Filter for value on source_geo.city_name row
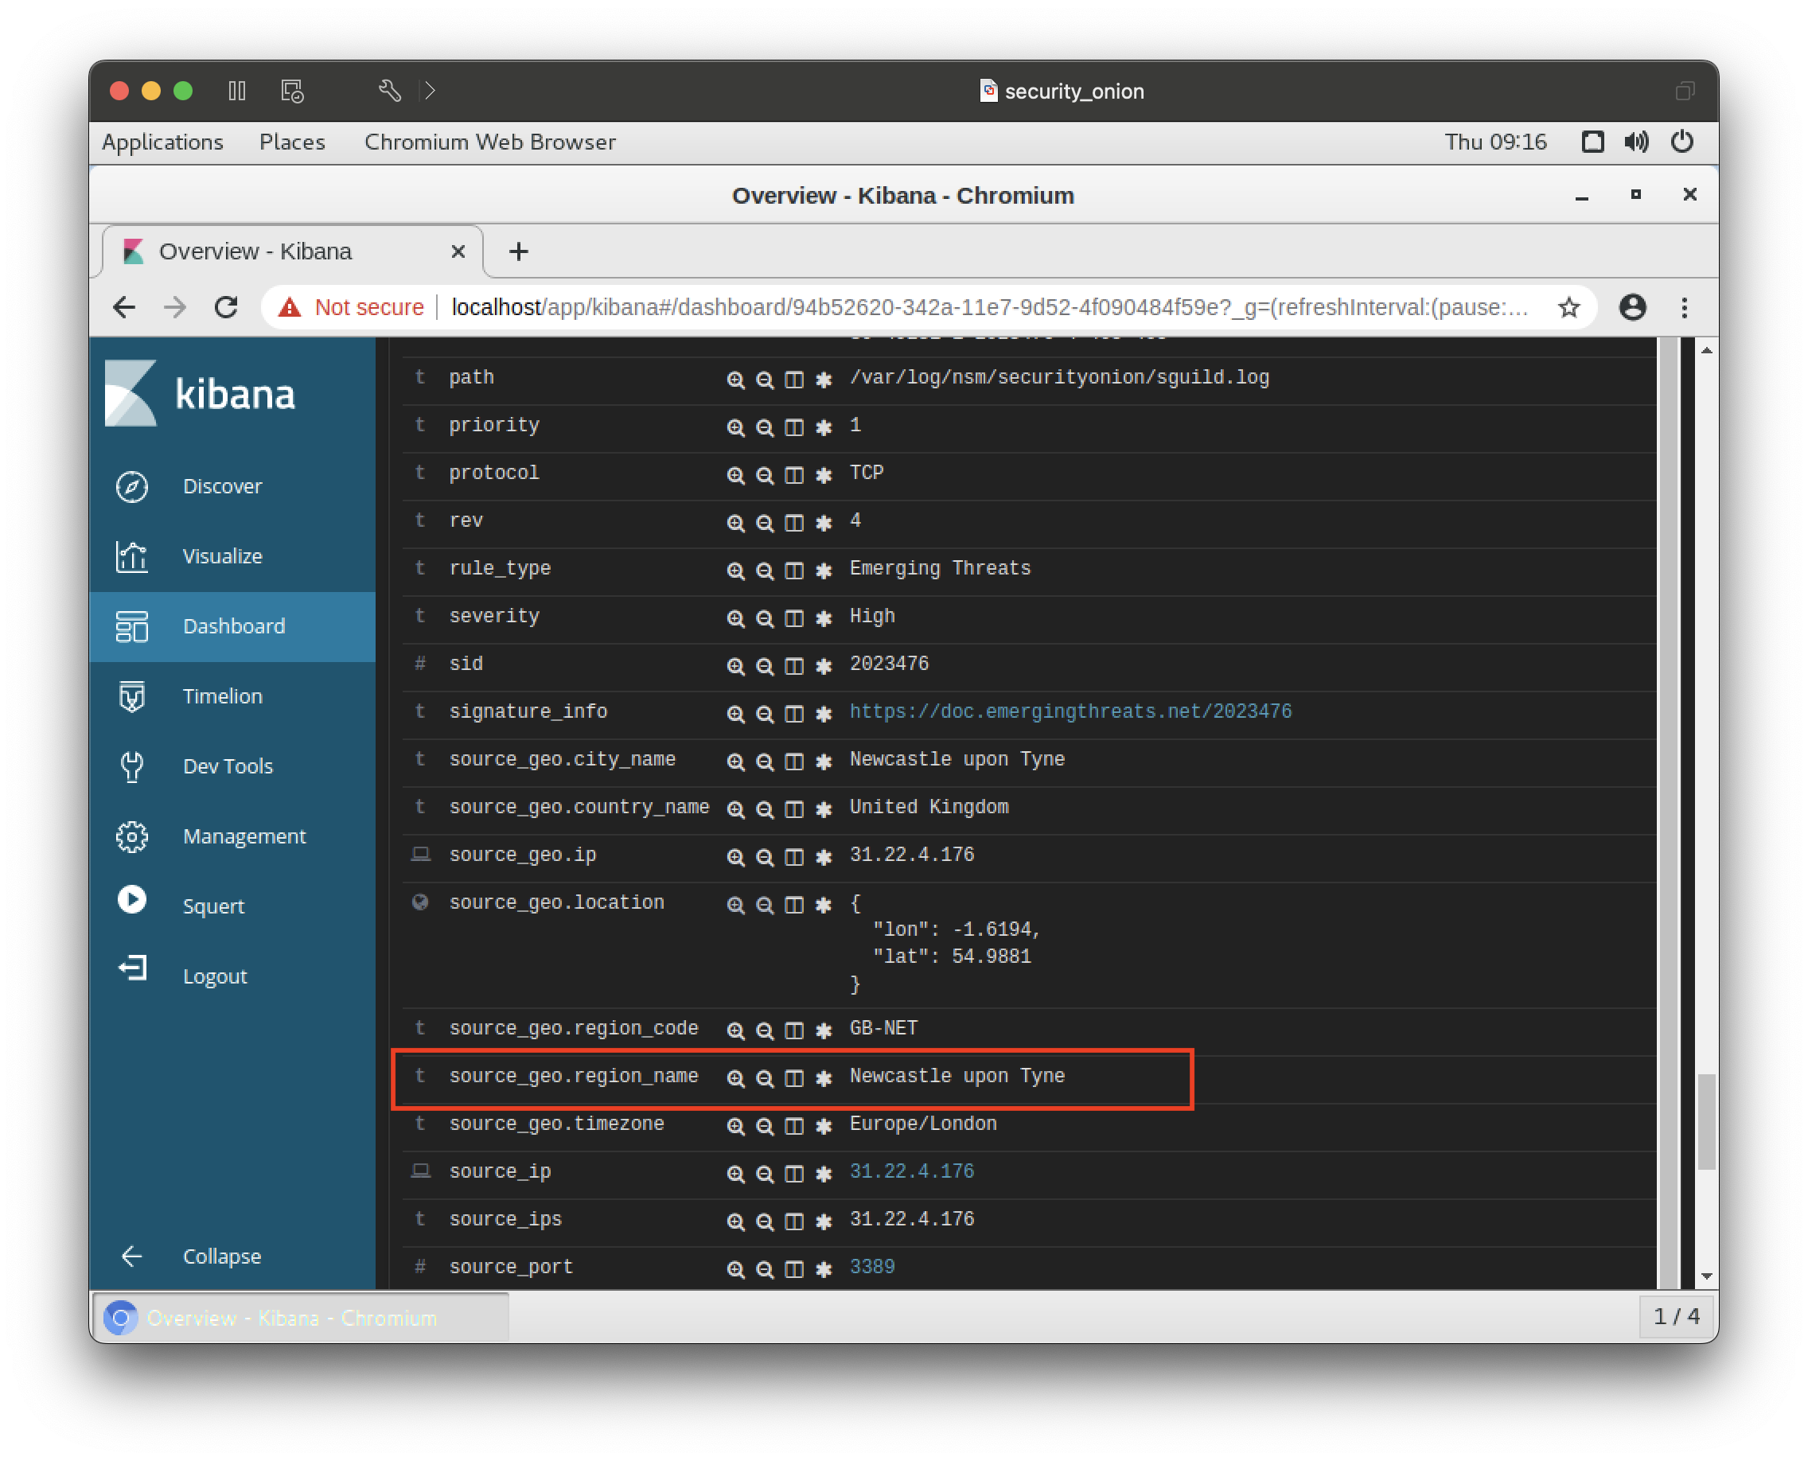 pos(734,762)
